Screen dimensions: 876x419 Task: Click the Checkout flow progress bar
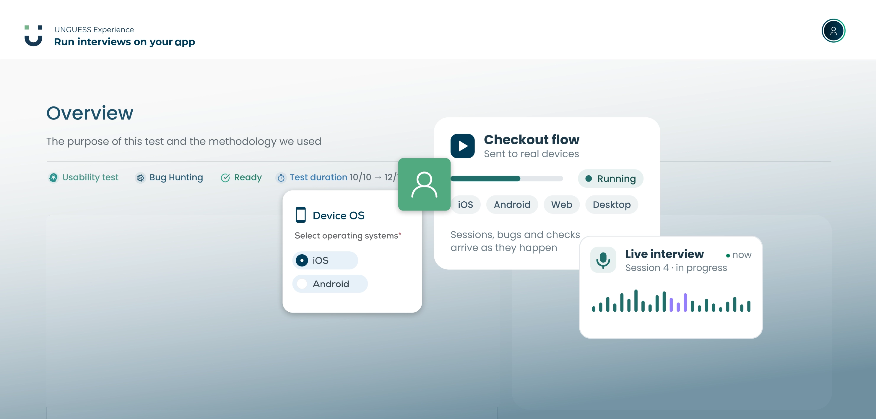pyautogui.click(x=507, y=178)
